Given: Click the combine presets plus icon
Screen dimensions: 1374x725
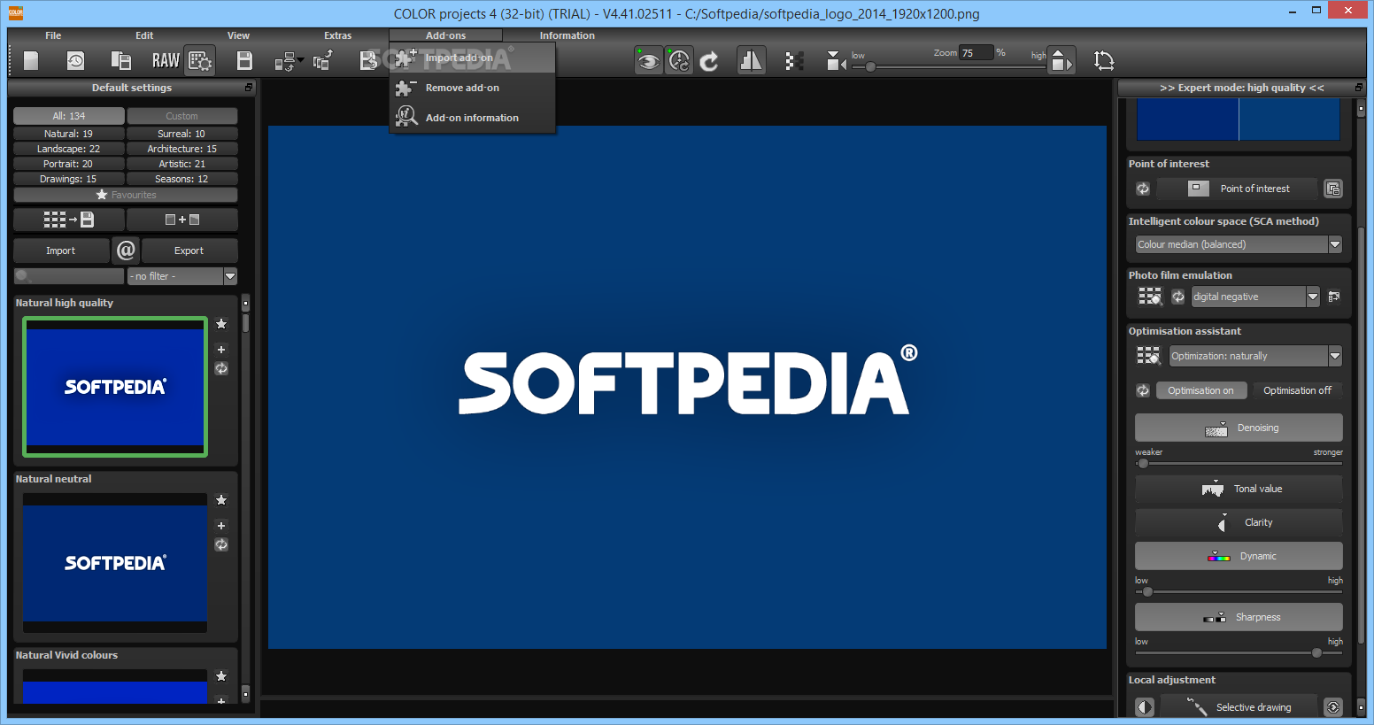Looking at the screenshot, I should (x=181, y=220).
